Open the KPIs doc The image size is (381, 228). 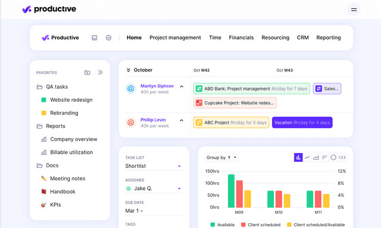tap(55, 205)
